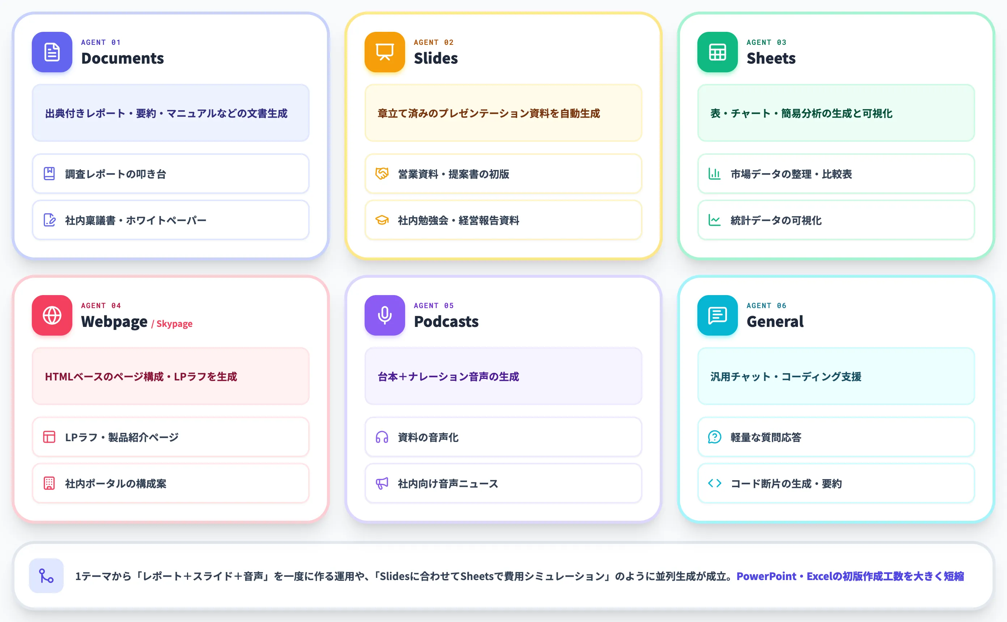Screen dimensions: 1007x622
Task: Click the 台本+ナレーション音声の生成 description box
Action: click(x=503, y=376)
